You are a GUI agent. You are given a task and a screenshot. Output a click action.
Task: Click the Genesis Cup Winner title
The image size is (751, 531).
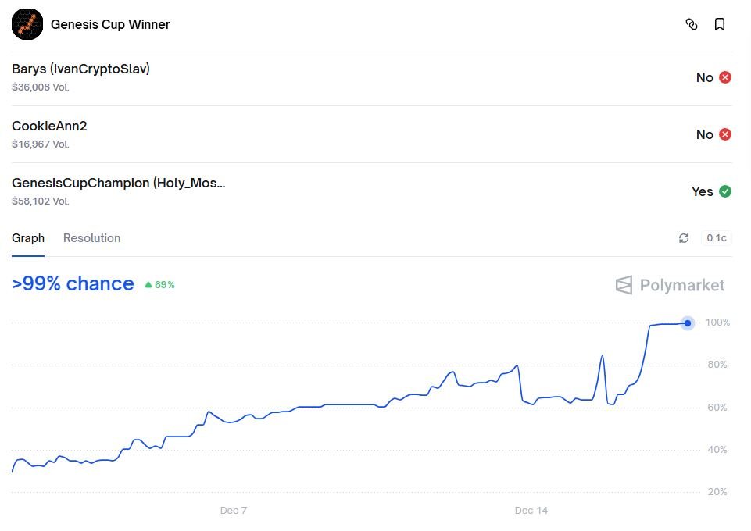point(110,24)
